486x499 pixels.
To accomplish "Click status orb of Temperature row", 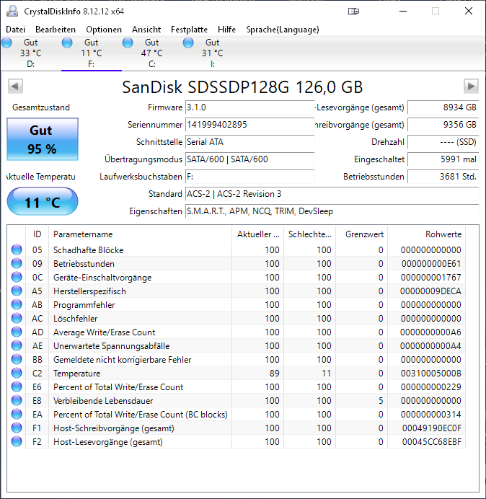I will 17,373.
